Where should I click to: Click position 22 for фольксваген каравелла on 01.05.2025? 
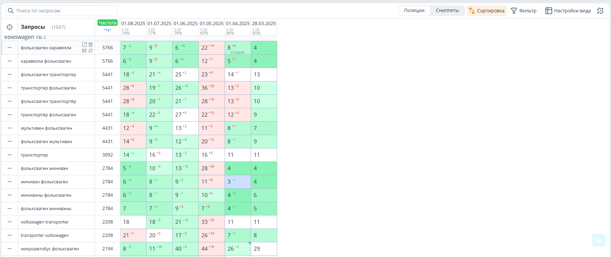(x=211, y=48)
